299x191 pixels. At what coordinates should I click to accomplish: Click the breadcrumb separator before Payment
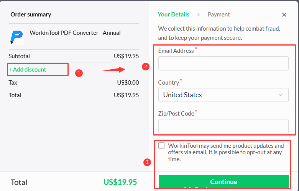198,15
